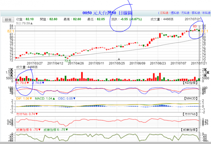Click the 【MACD】 panel label
The height and width of the screenshot is (144, 211).
(x=191, y=99)
